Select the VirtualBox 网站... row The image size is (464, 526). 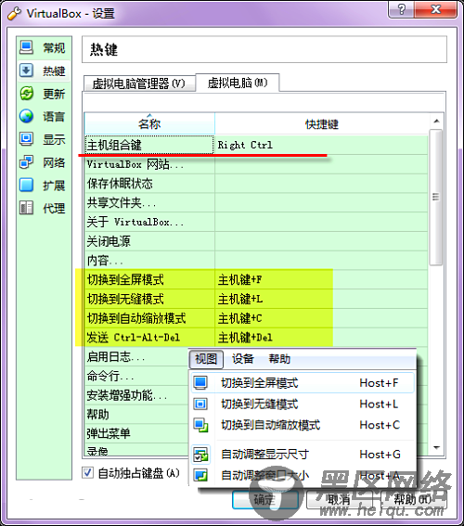coord(256,164)
